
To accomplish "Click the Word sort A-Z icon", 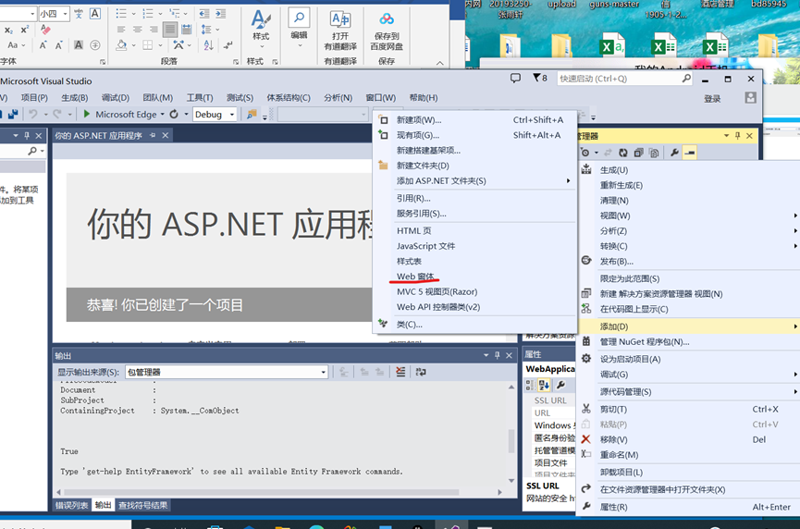I will tap(209, 45).
